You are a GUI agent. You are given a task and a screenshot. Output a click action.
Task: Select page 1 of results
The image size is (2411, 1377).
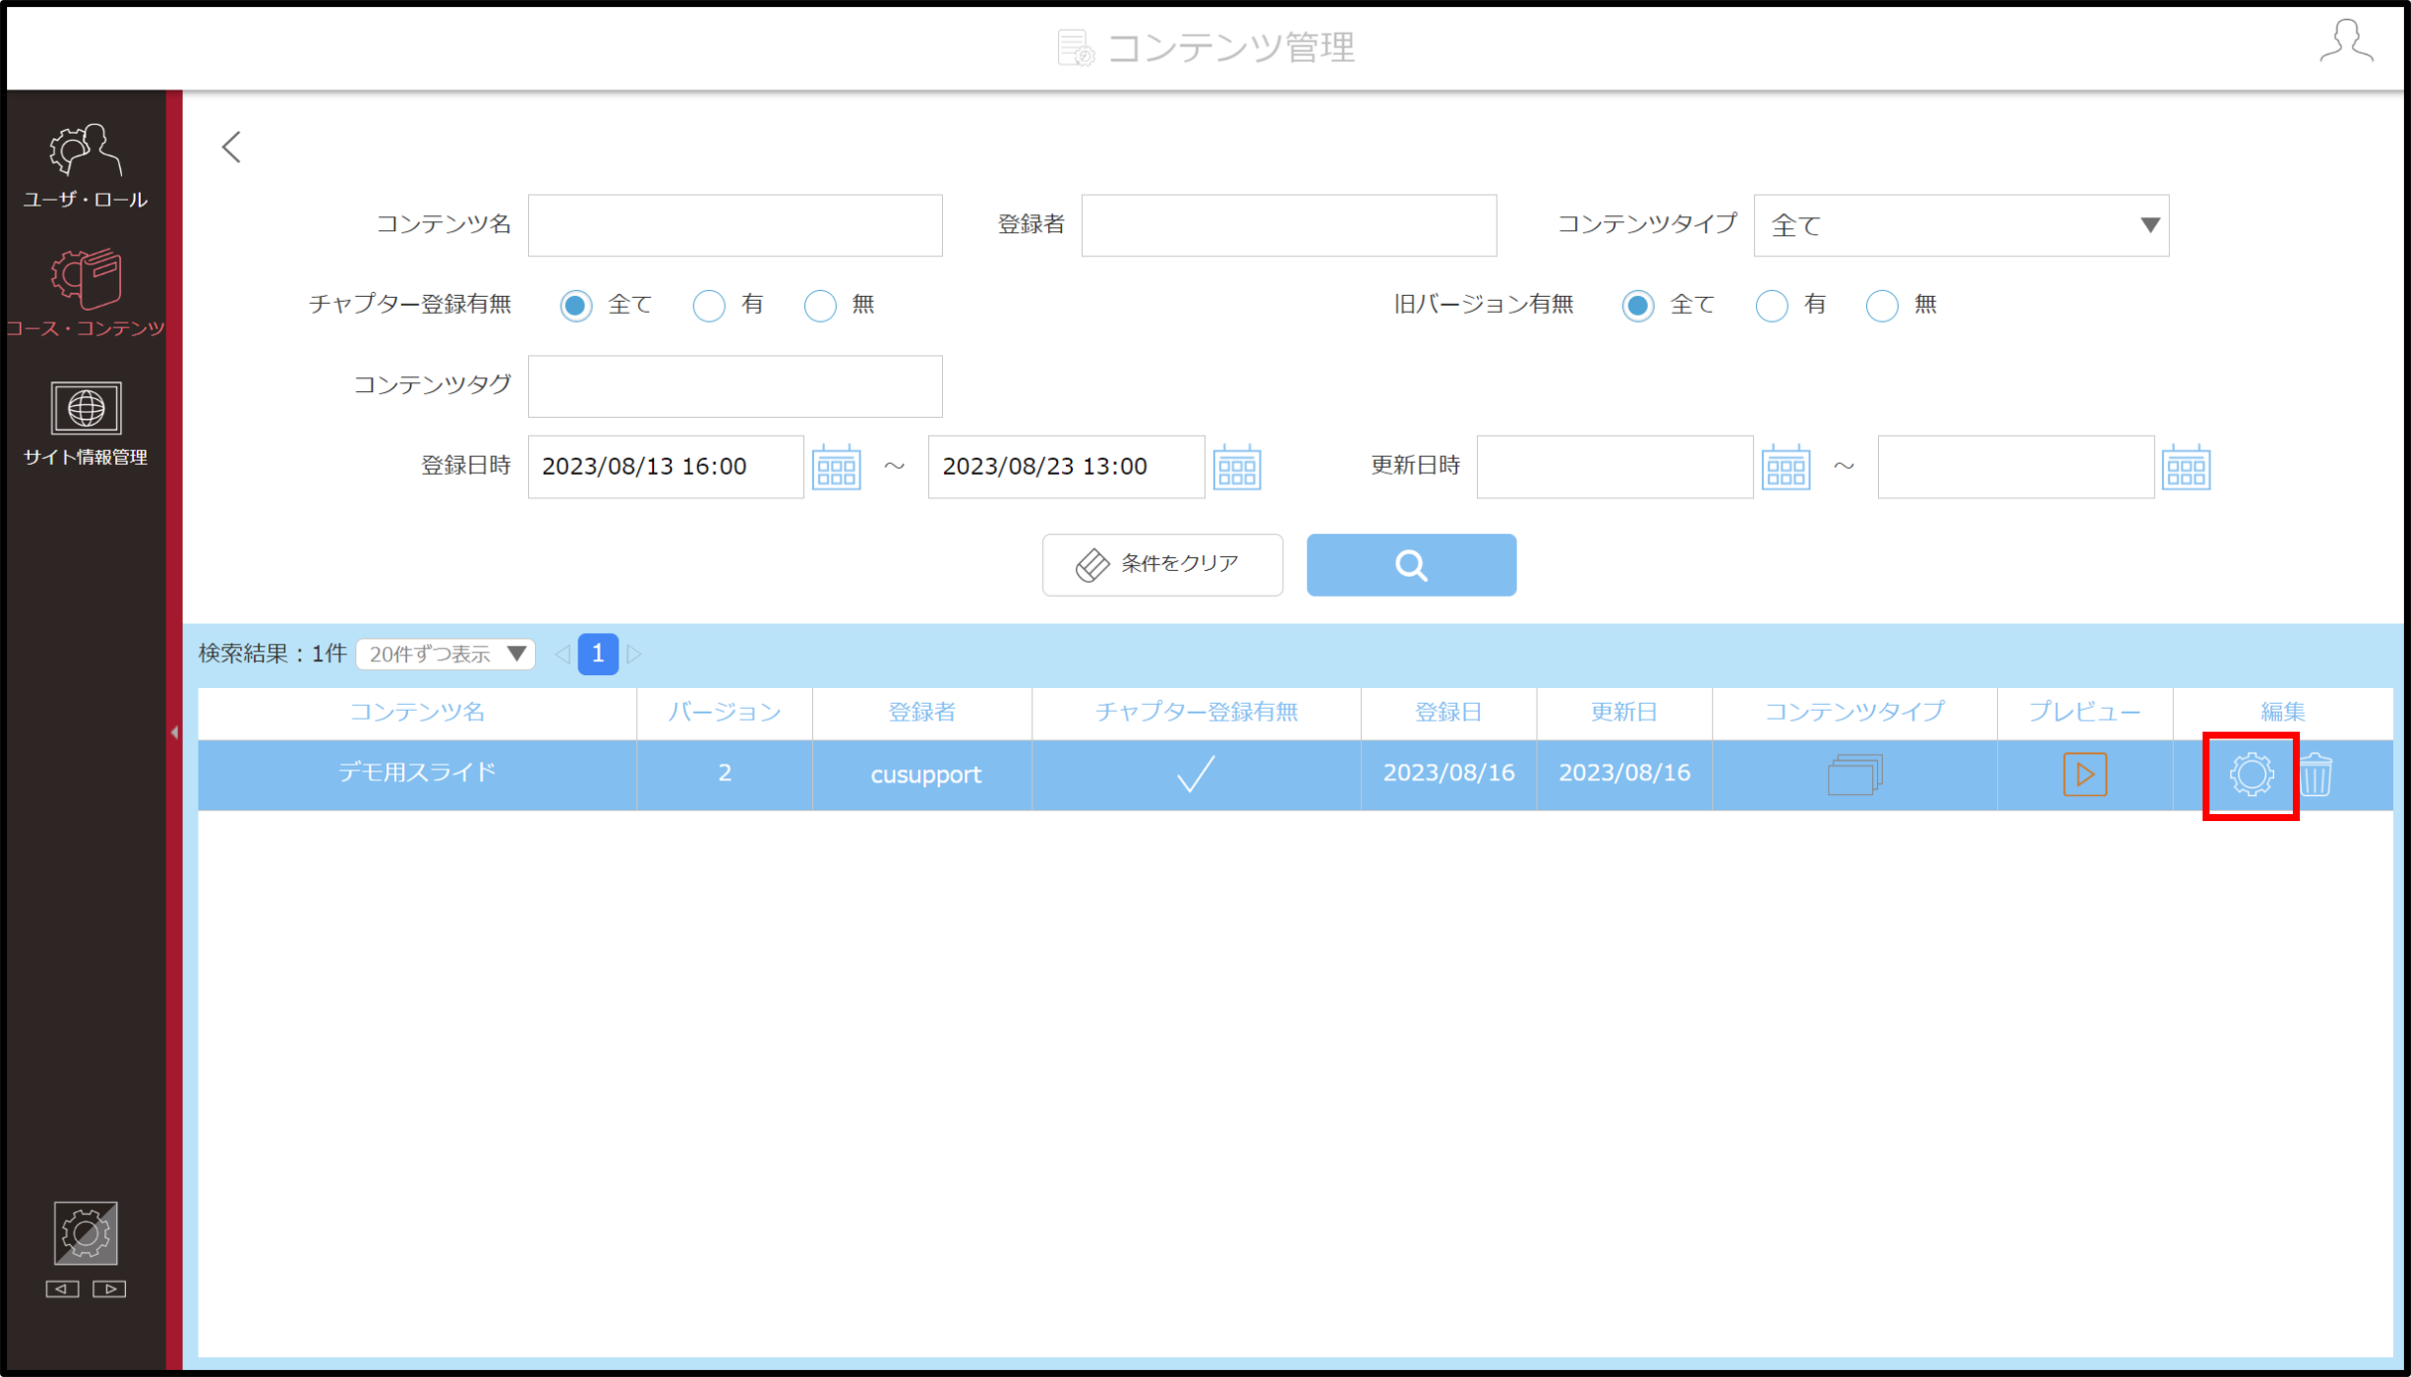pos(598,653)
